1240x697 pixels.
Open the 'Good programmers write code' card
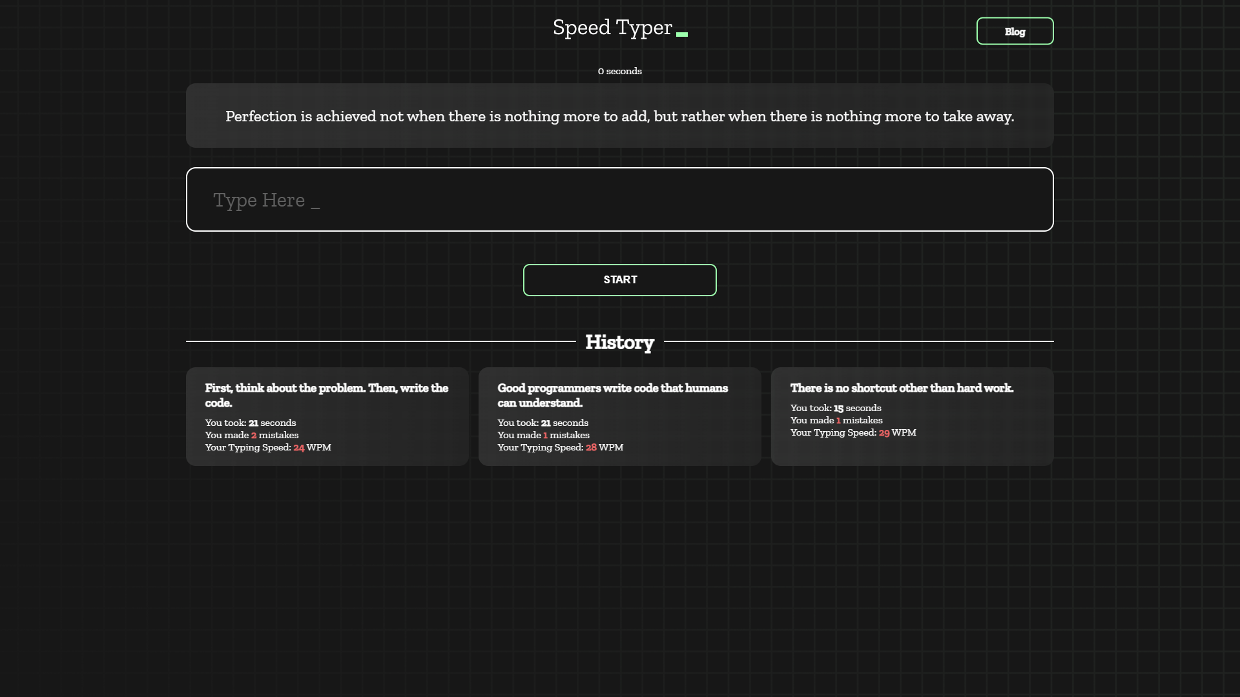pos(619,416)
